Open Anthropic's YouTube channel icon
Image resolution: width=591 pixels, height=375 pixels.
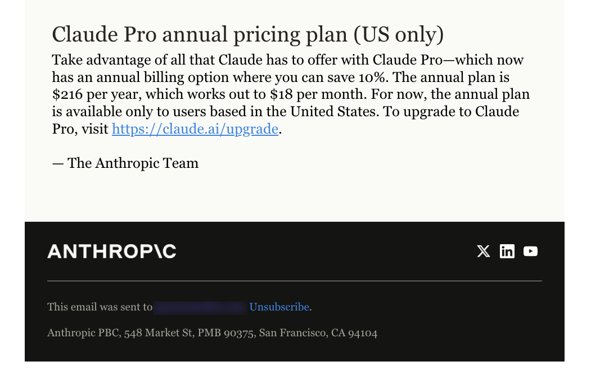click(531, 251)
